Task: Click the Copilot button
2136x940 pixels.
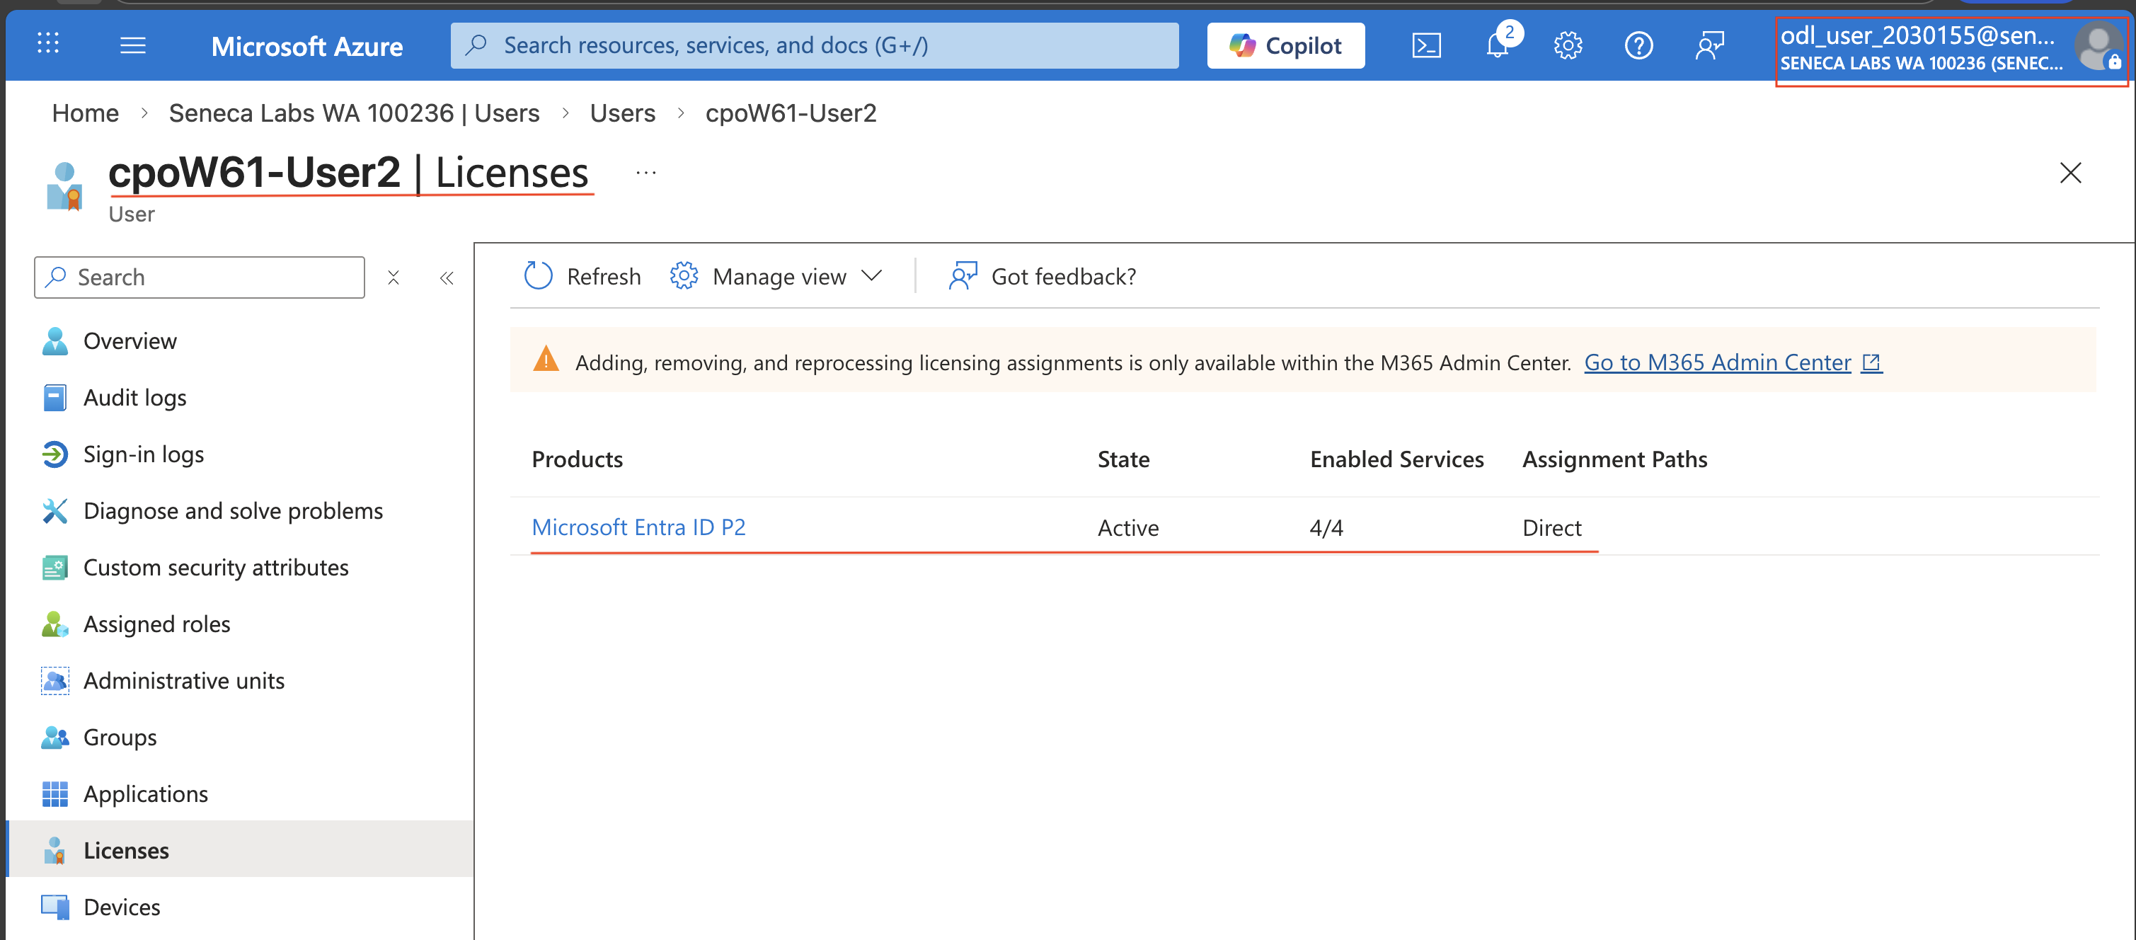Action: pyautogui.click(x=1285, y=45)
